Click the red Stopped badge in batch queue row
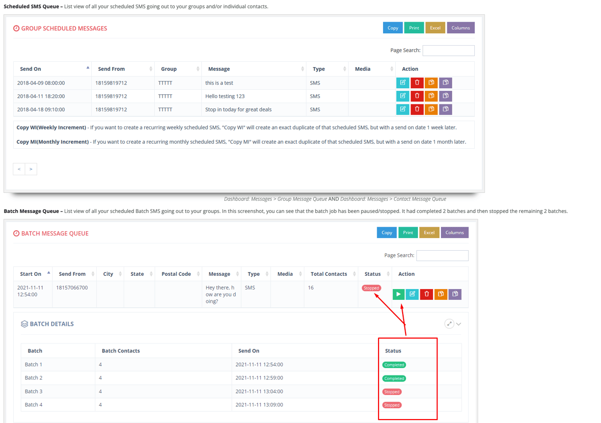This screenshot has height=423, width=601. point(371,288)
